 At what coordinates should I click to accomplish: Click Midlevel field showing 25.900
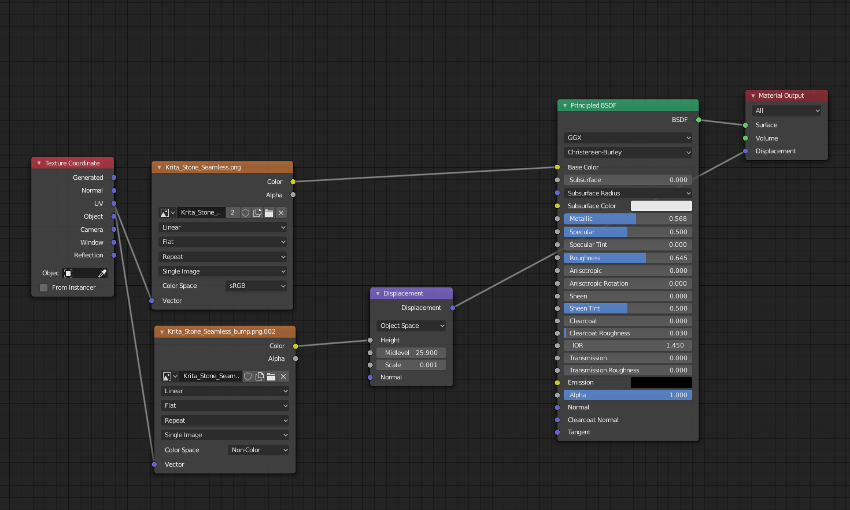[x=411, y=353]
